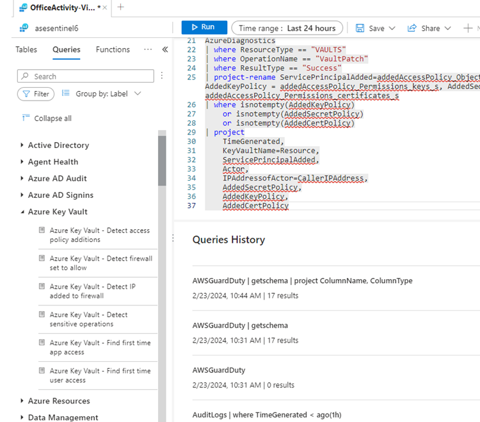Click the IPAddressofActor=CallerIPAddress line

pyautogui.click(x=295, y=178)
